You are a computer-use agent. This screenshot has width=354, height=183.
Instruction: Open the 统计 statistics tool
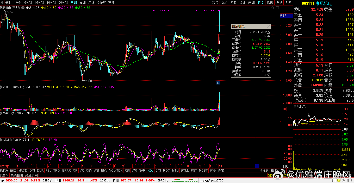pyautogui.click(x=242, y=3)
